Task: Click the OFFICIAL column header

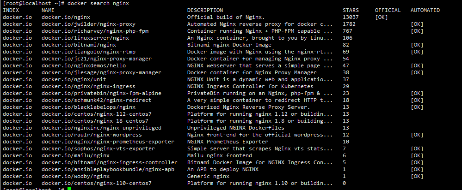Action: (x=388, y=10)
